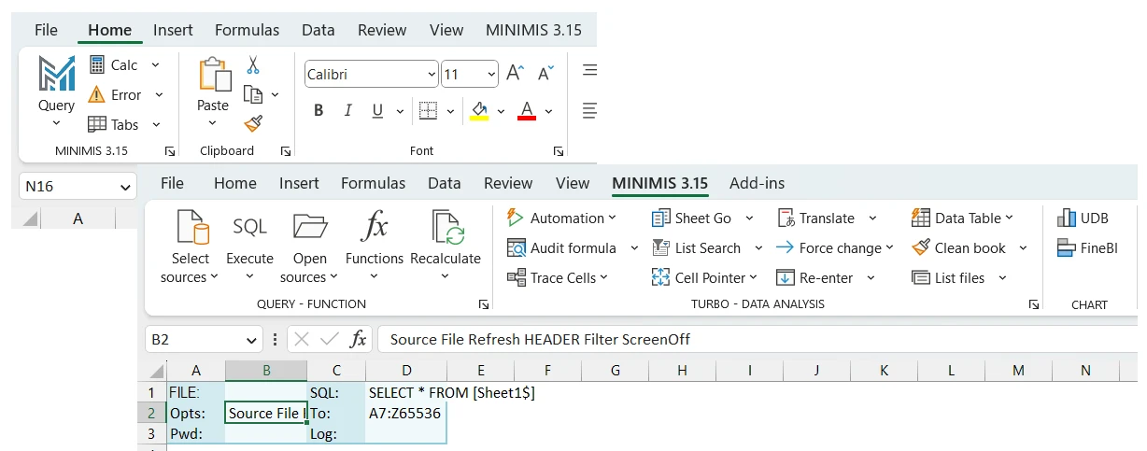Click the Cut scissors icon
This screenshot has width=1147, height=451.
click(253, 65)
